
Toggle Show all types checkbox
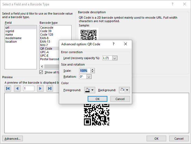click(41, 72)
